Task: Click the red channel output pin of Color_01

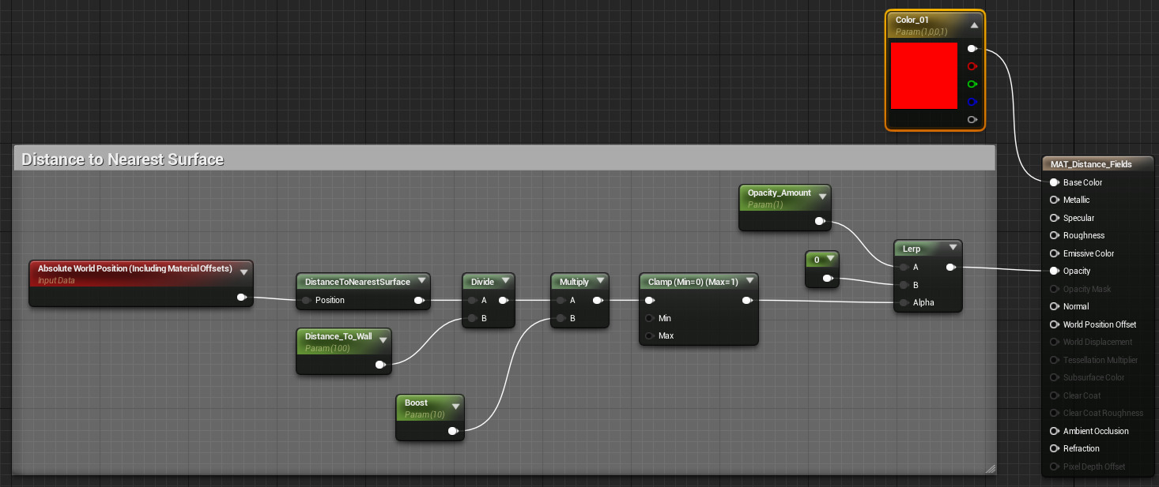Action: click(x=972, y=66)
